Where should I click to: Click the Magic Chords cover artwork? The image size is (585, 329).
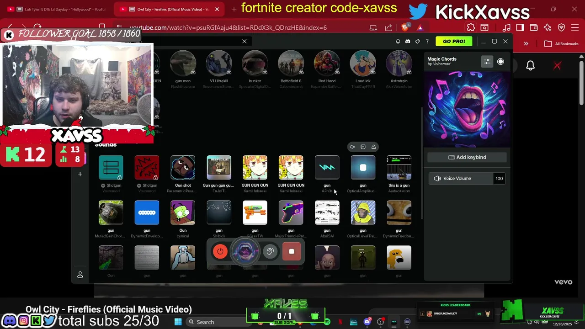pos(467,109)
